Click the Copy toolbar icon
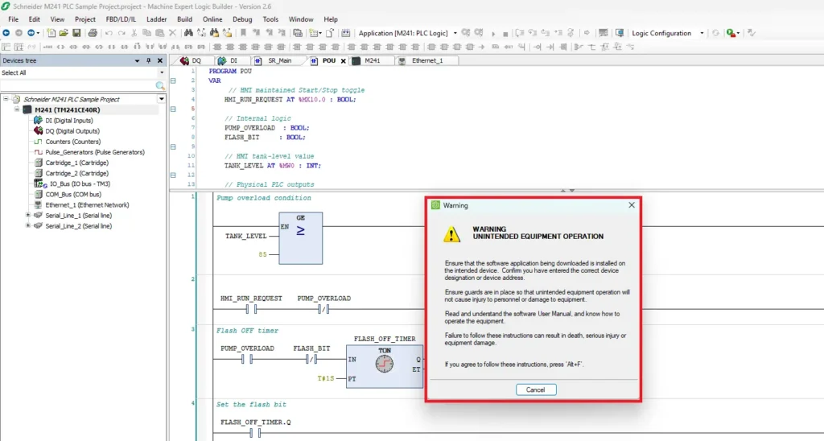The height and width of the screenshot is (441, 824). (146, 32)
